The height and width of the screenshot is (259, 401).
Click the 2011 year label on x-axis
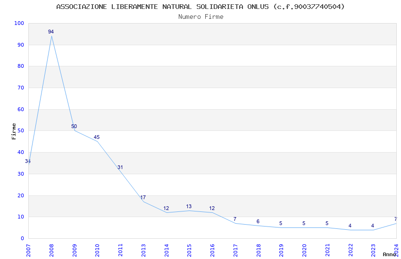tap(120, 250)
